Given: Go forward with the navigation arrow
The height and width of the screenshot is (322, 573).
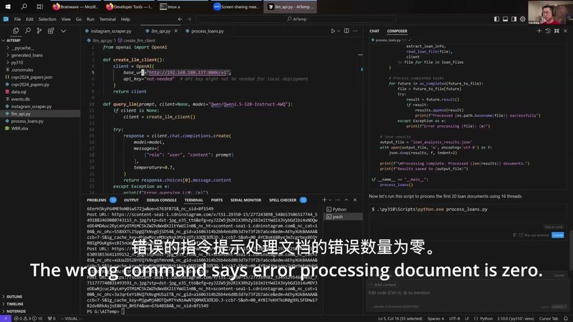Looking at the screenshot, I should [x=189, y=19].
